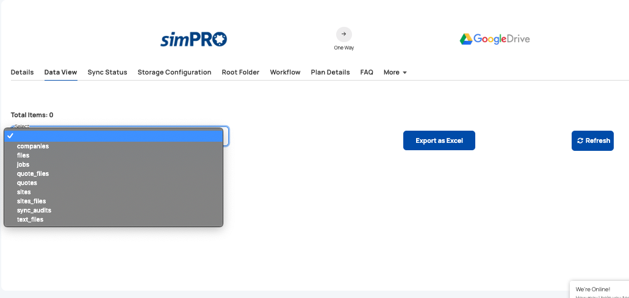Screen dimensions: 629x298
Task: Choose files from the select list
Action: (113, 156)
